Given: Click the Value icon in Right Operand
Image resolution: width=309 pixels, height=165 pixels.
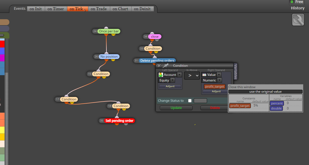Looking at the screenshot, I should tap(204, 75).
